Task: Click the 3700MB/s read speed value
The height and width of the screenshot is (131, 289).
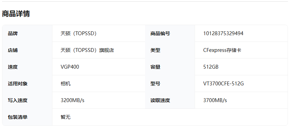Action: (215, 100)
